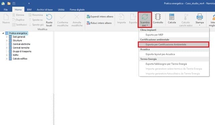215x125 pixels.
Task: Select Gruppi di trasporto tree item
Action: click(22, 52)
